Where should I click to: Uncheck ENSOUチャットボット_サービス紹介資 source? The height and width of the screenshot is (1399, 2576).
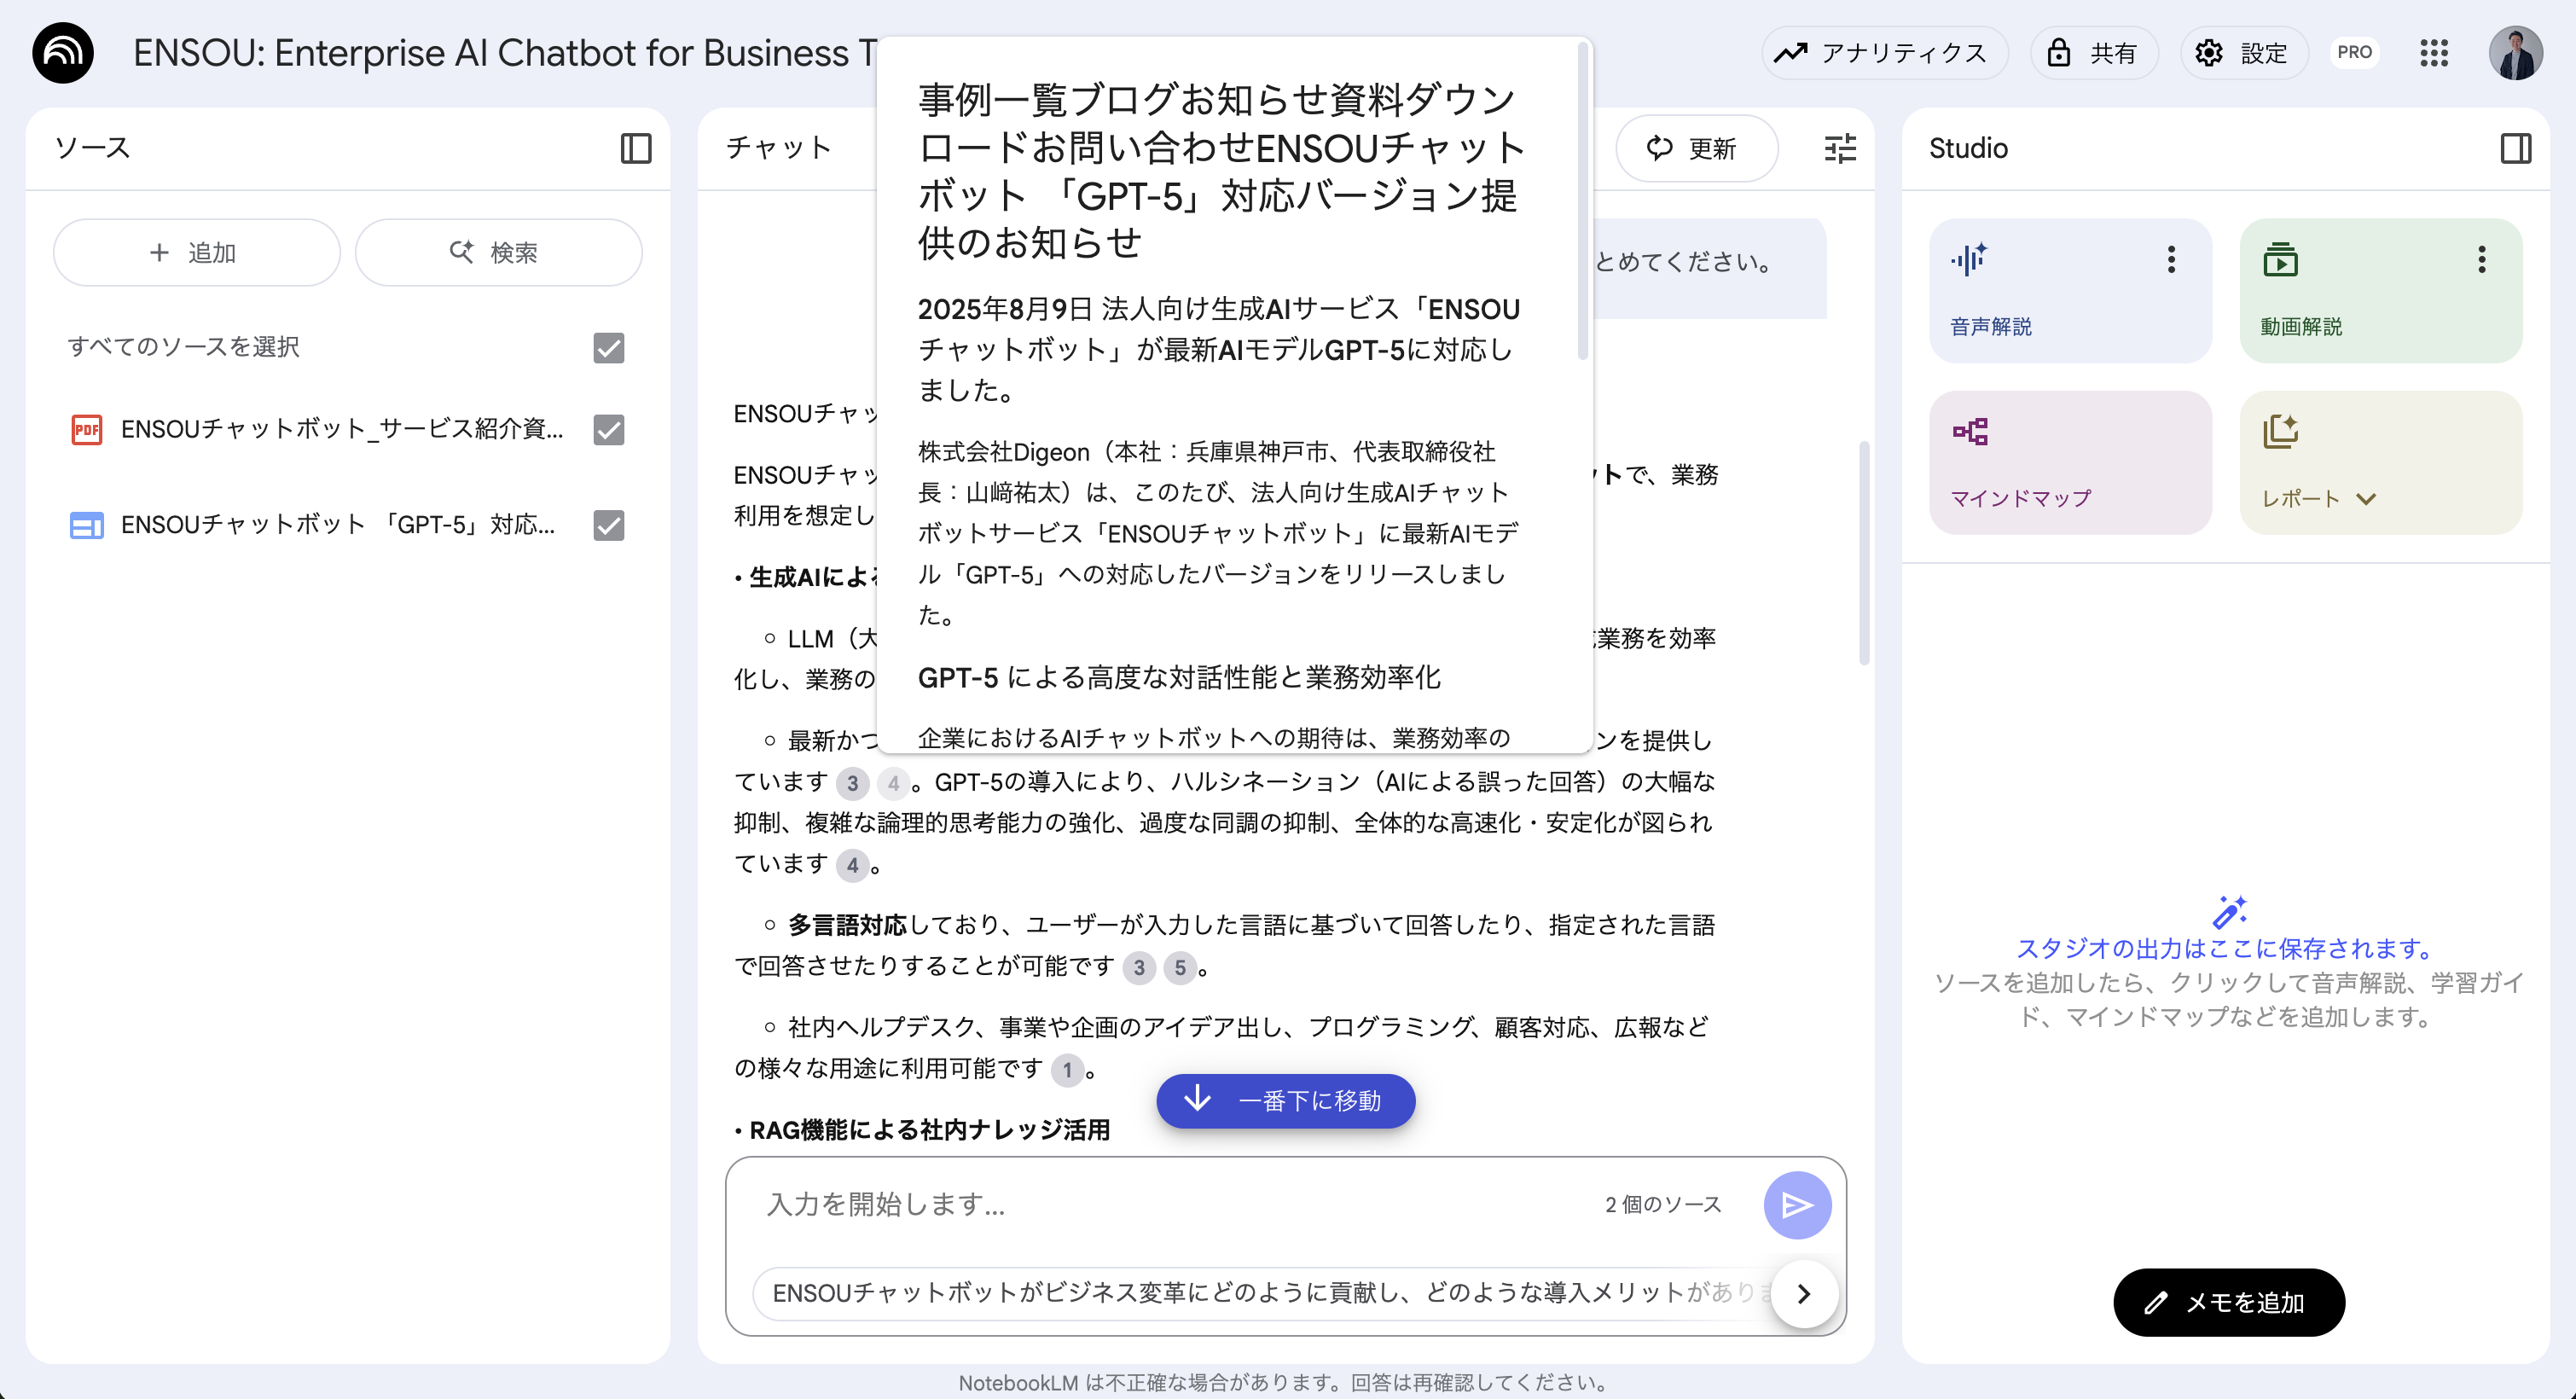(x=609, y=430)
